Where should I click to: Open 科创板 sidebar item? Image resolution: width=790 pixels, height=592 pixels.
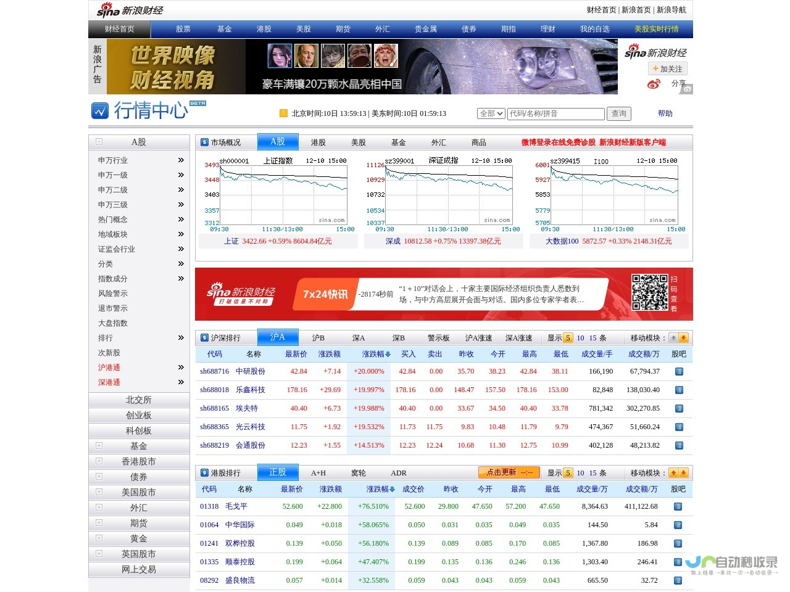pyautogui.click(x=139, y=430)
